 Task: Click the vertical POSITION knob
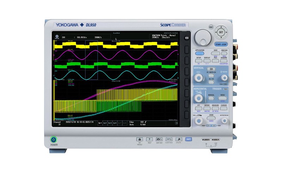click(224, 78)
